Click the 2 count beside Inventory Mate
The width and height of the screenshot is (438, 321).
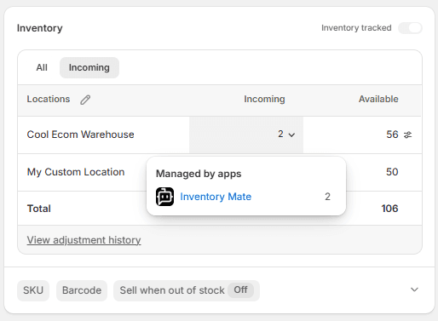(327, 197)
